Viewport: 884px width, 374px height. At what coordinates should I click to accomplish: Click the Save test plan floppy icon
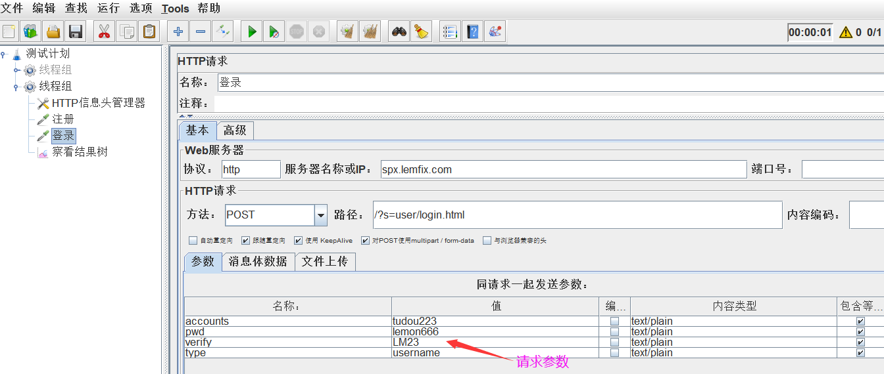(76, 31)
